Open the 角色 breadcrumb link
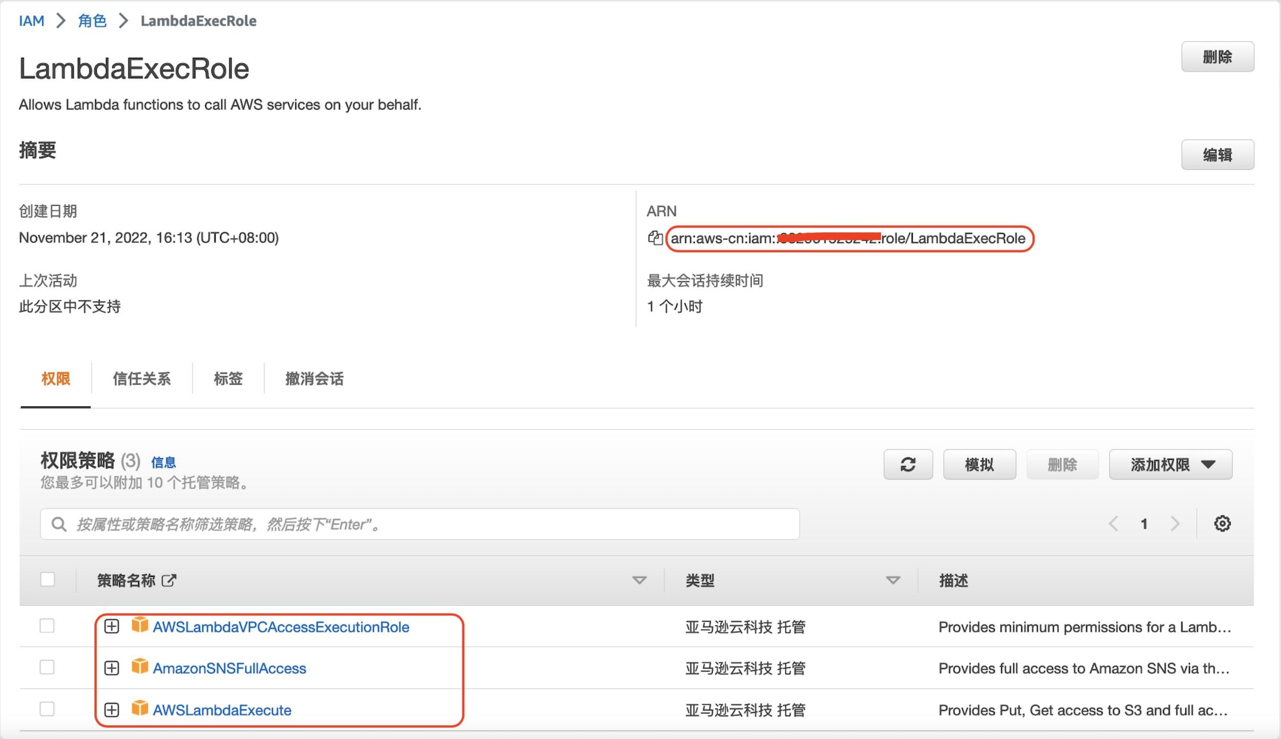This screenshot has height=739, width=1281. pos(92,21)
